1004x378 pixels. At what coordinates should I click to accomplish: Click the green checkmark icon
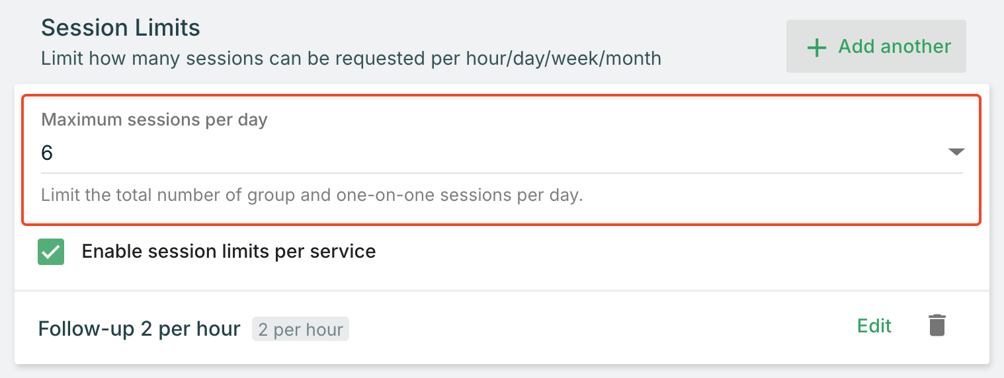(51, 252)
